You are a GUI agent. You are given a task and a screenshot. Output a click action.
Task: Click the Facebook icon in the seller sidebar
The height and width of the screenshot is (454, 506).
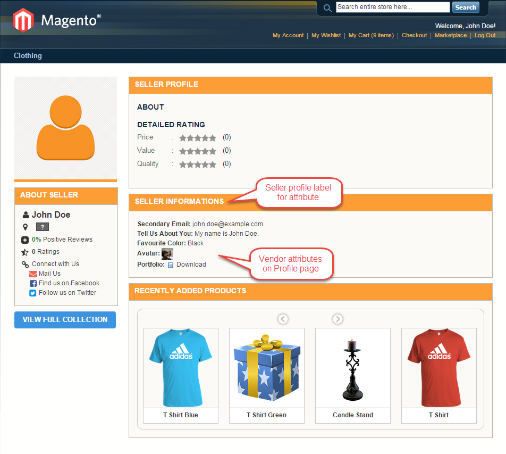33,283
